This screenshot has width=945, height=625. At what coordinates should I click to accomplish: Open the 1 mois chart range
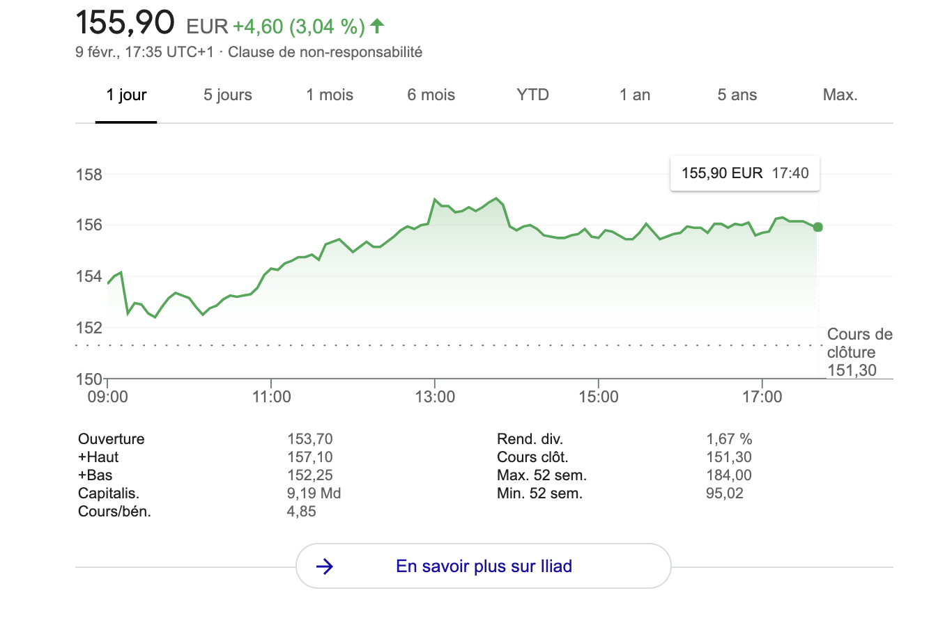pyautogui.click(x=330, y=95)
